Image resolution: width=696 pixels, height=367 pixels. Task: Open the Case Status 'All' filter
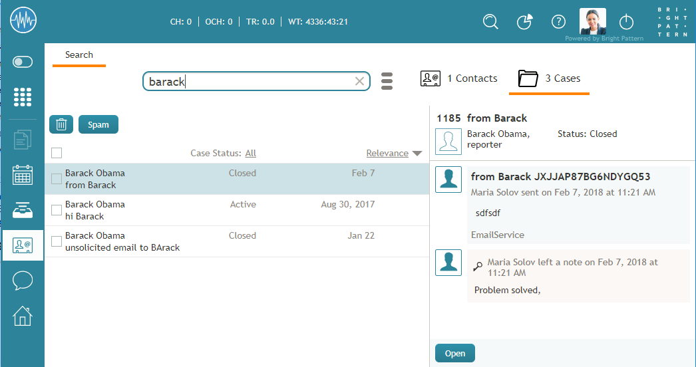(x=250, y=154)
